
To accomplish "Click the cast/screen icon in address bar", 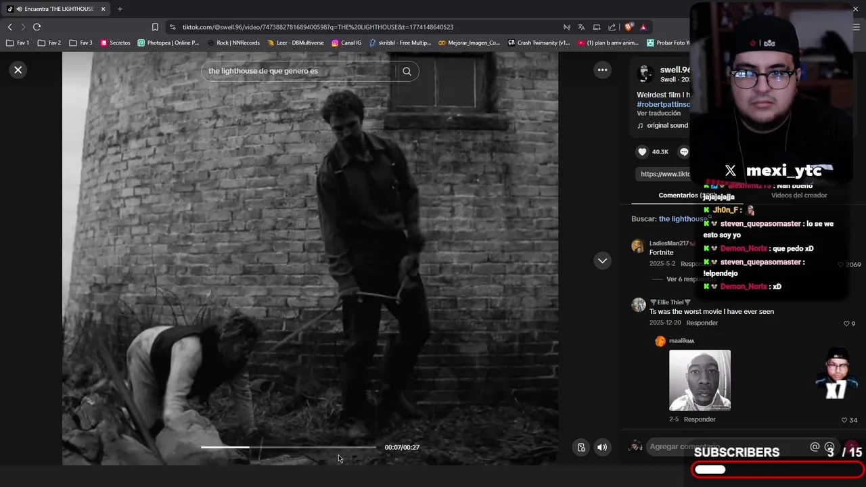I will pos(597,27).
